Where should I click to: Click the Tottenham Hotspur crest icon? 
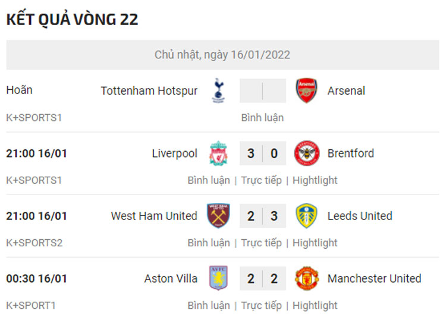click(218, 91)
